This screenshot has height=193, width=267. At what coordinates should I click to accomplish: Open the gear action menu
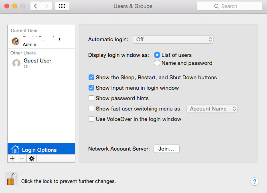(32, 159)
